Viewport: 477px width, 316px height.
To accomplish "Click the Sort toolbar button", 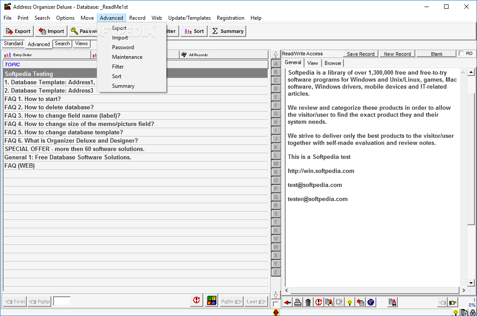I will tap(194, 31).
